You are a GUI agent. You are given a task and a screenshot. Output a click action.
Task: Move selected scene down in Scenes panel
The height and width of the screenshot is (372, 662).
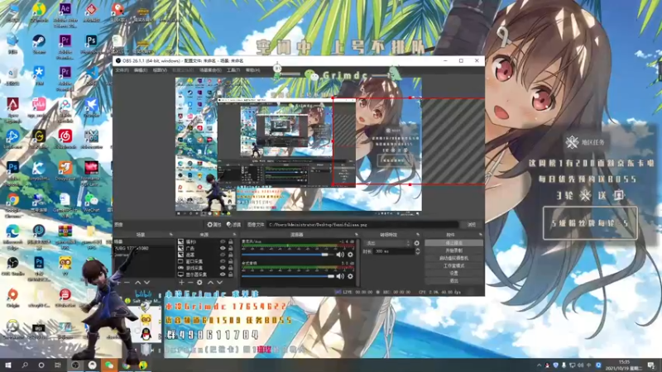147,283
